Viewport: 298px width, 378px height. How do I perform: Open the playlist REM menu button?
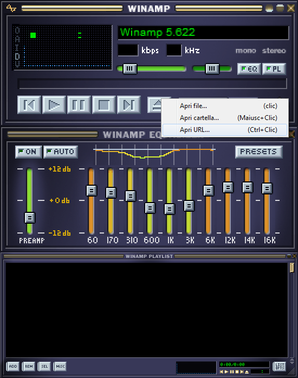pyautogui.click(x=29, y=367)
